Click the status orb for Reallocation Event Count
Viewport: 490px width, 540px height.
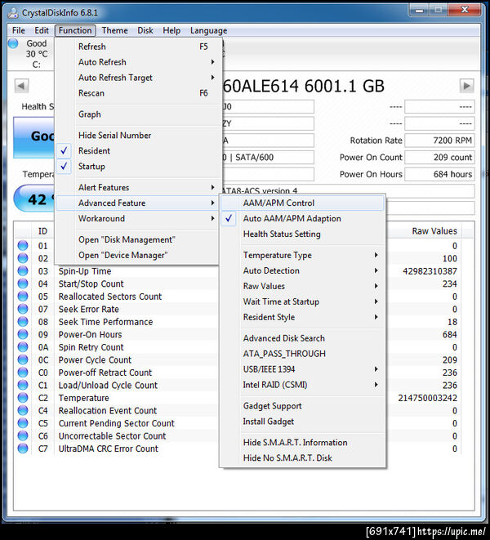click(23, 410)
